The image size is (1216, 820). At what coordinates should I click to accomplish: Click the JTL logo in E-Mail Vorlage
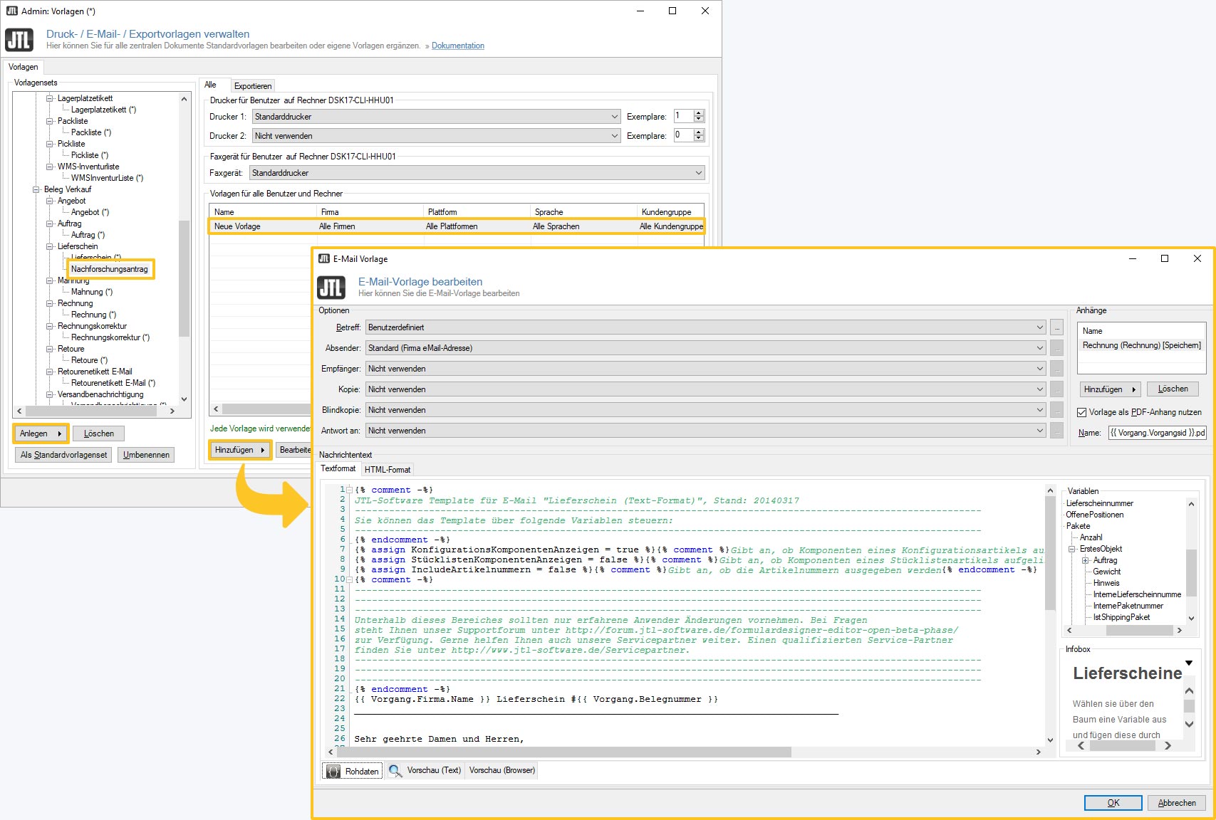331,288
